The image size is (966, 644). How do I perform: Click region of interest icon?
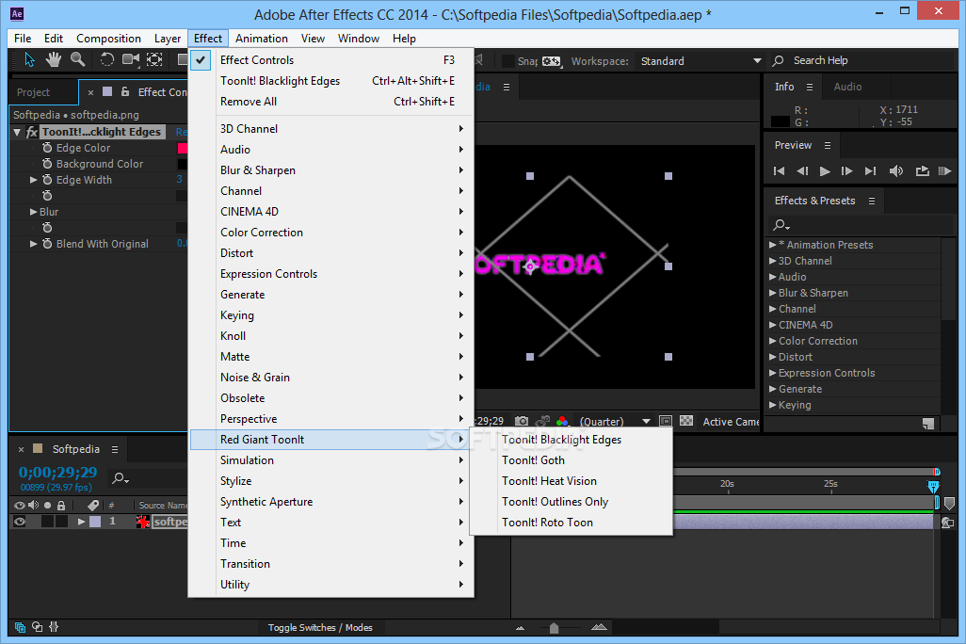point(666,421)
